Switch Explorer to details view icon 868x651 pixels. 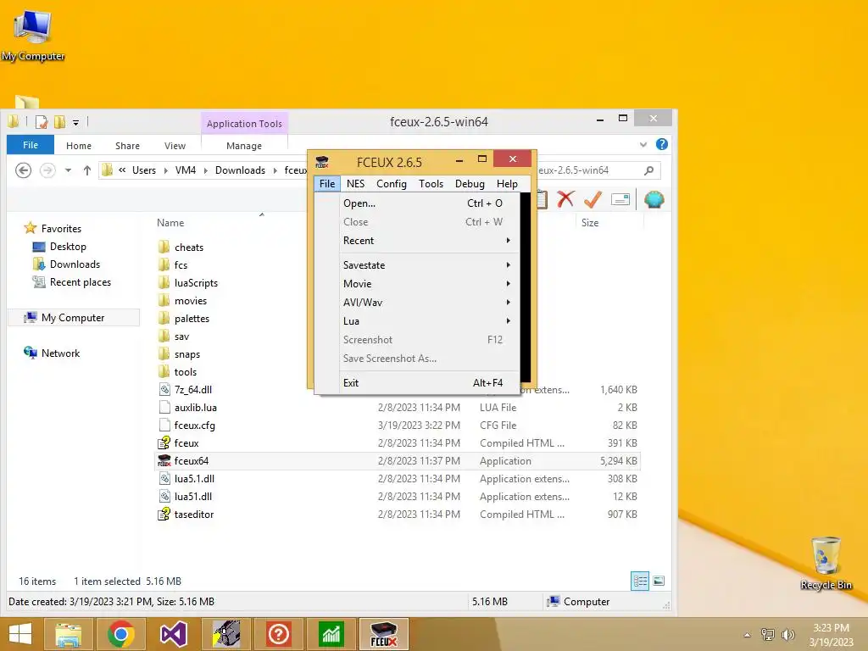[x=640, y=581]
